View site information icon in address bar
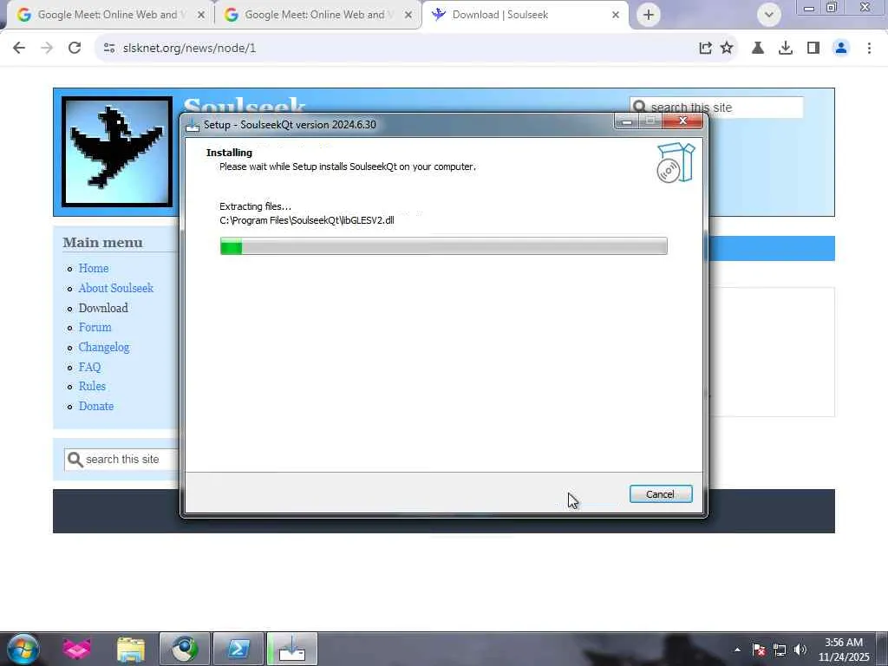The width and height of the screenshot is (888, 666). 109,49
